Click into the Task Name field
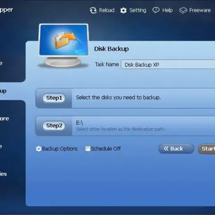Screen dimensions: 215x215 (x=168, y=64)
